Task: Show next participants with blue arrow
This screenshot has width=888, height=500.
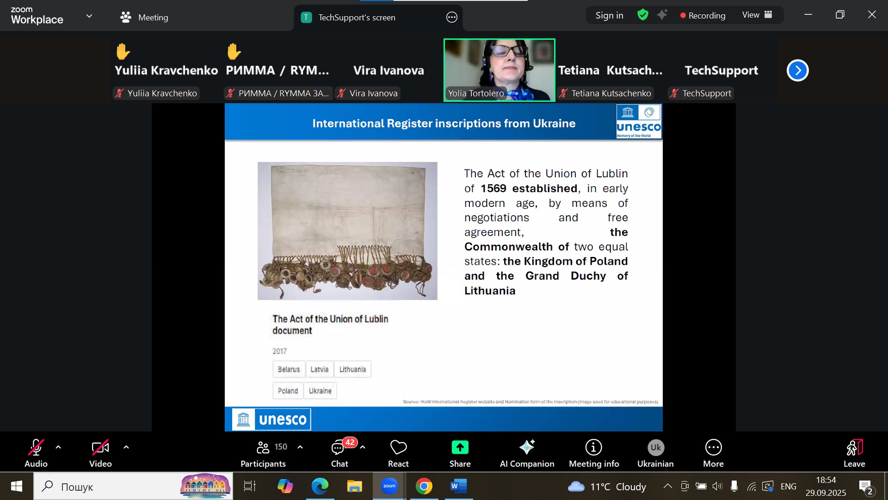Action: click(797, 70)
